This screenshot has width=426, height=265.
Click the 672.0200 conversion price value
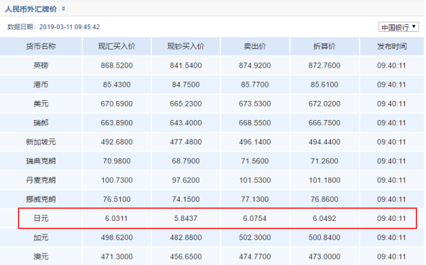[324, 104]
